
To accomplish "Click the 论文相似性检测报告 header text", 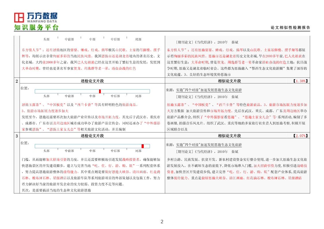I will pos(290,28).
